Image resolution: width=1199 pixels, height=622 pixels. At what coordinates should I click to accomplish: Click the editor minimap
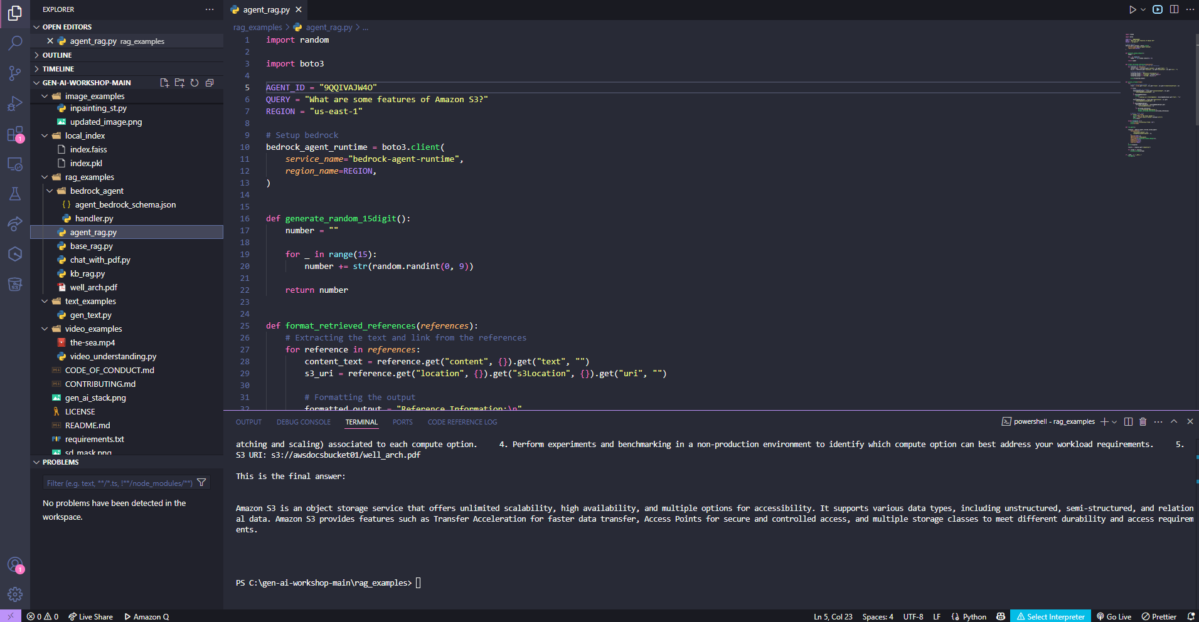[1156, 94]
